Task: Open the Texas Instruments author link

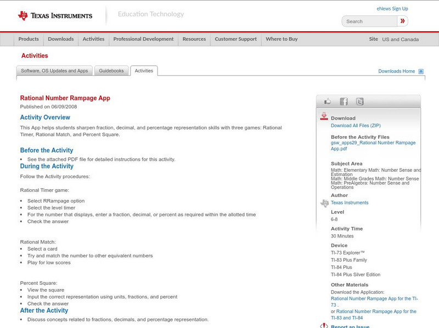Action: [350, 203]
